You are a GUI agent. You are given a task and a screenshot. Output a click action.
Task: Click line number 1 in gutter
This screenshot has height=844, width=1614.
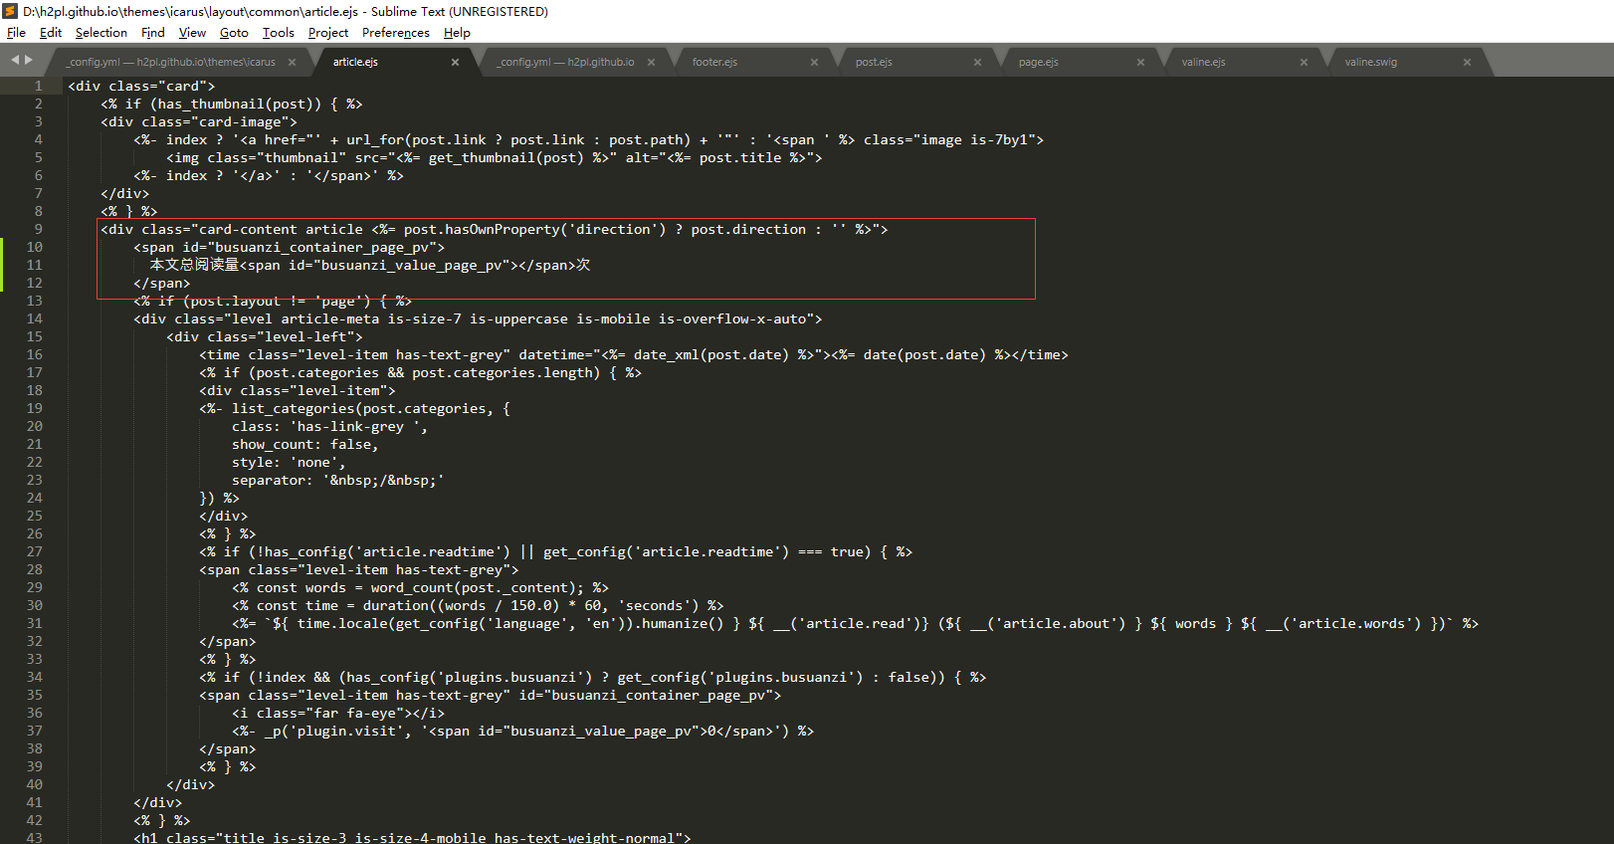(x=39, y=86)
